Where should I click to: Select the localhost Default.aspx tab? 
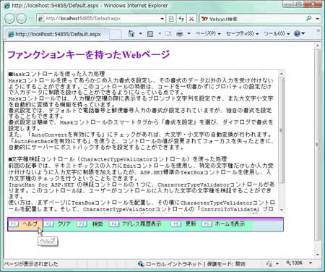click(x=57, y=34)
